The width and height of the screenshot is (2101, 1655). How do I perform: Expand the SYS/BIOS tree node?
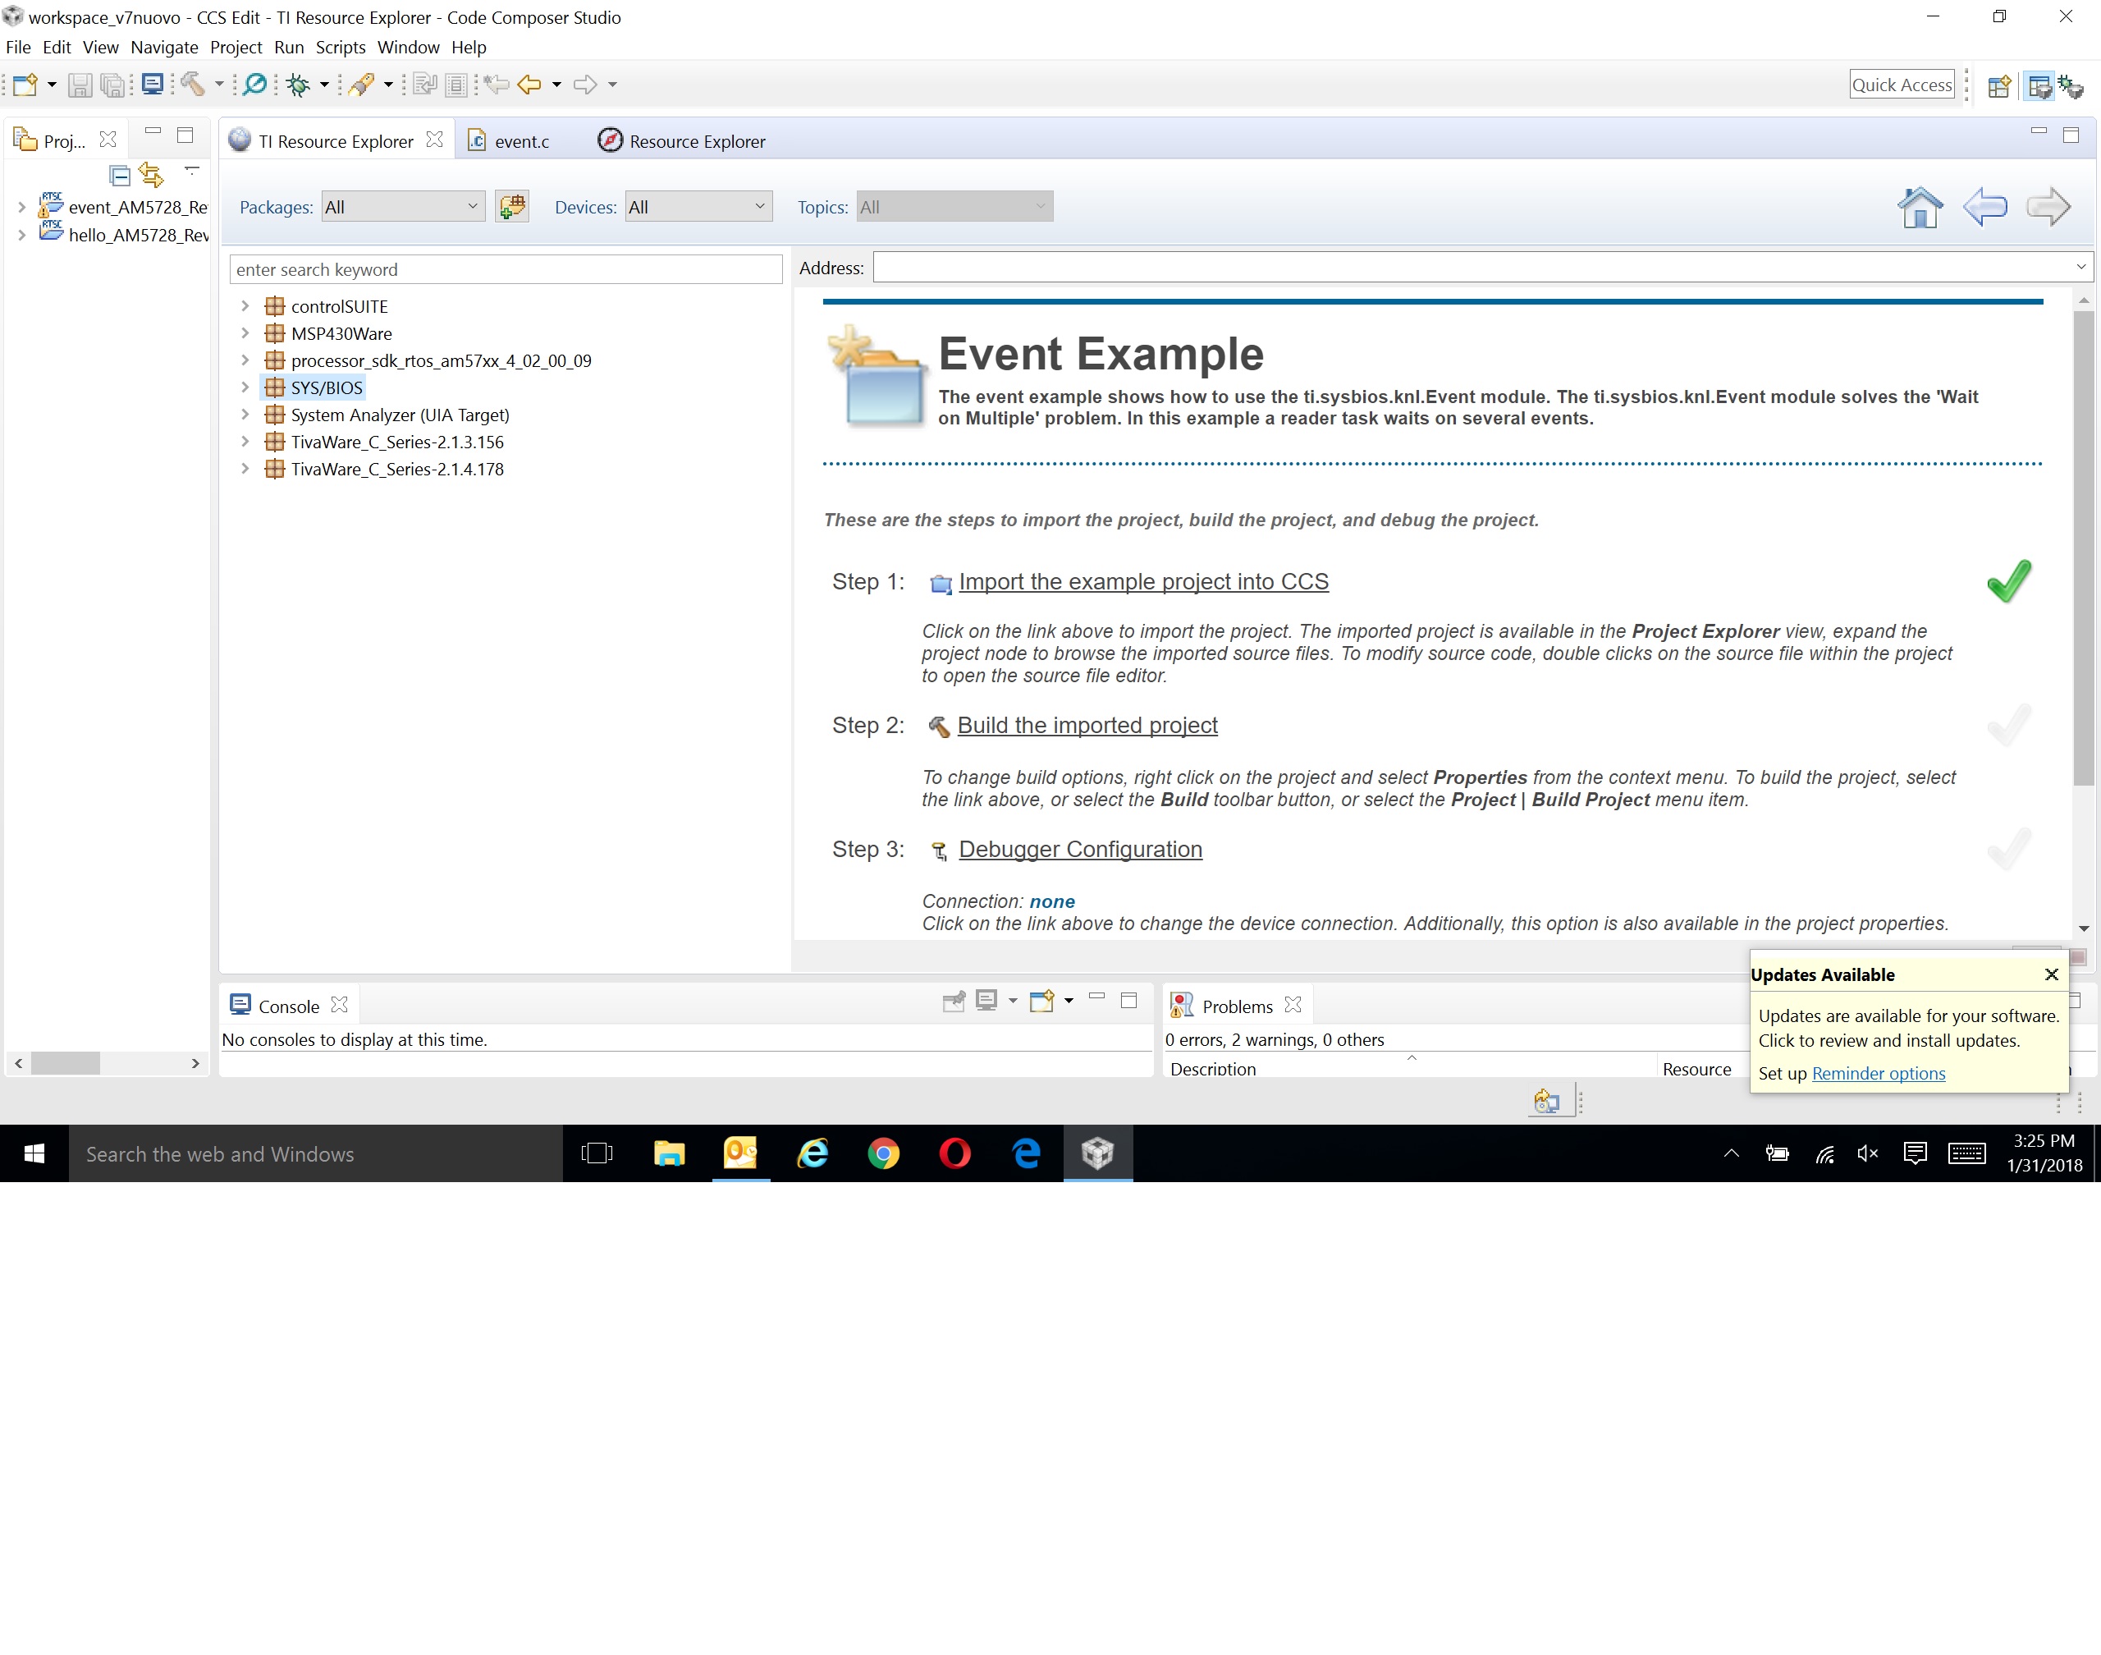click(x=245, y=387)
